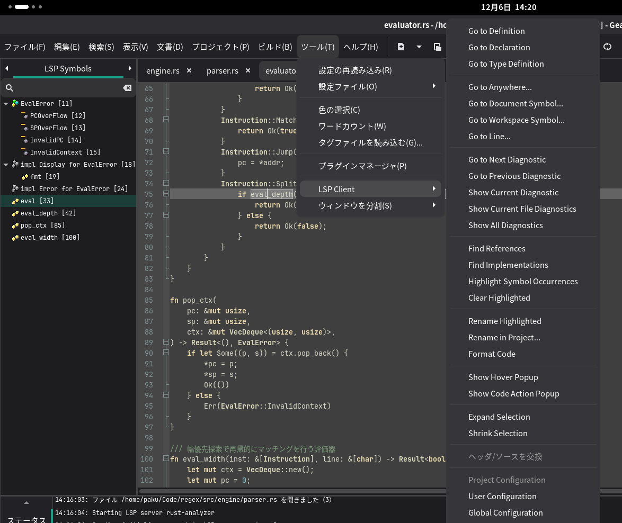Collapse the EvalError tree node
This screenshot has height=523, width=622.
point(6,104)
